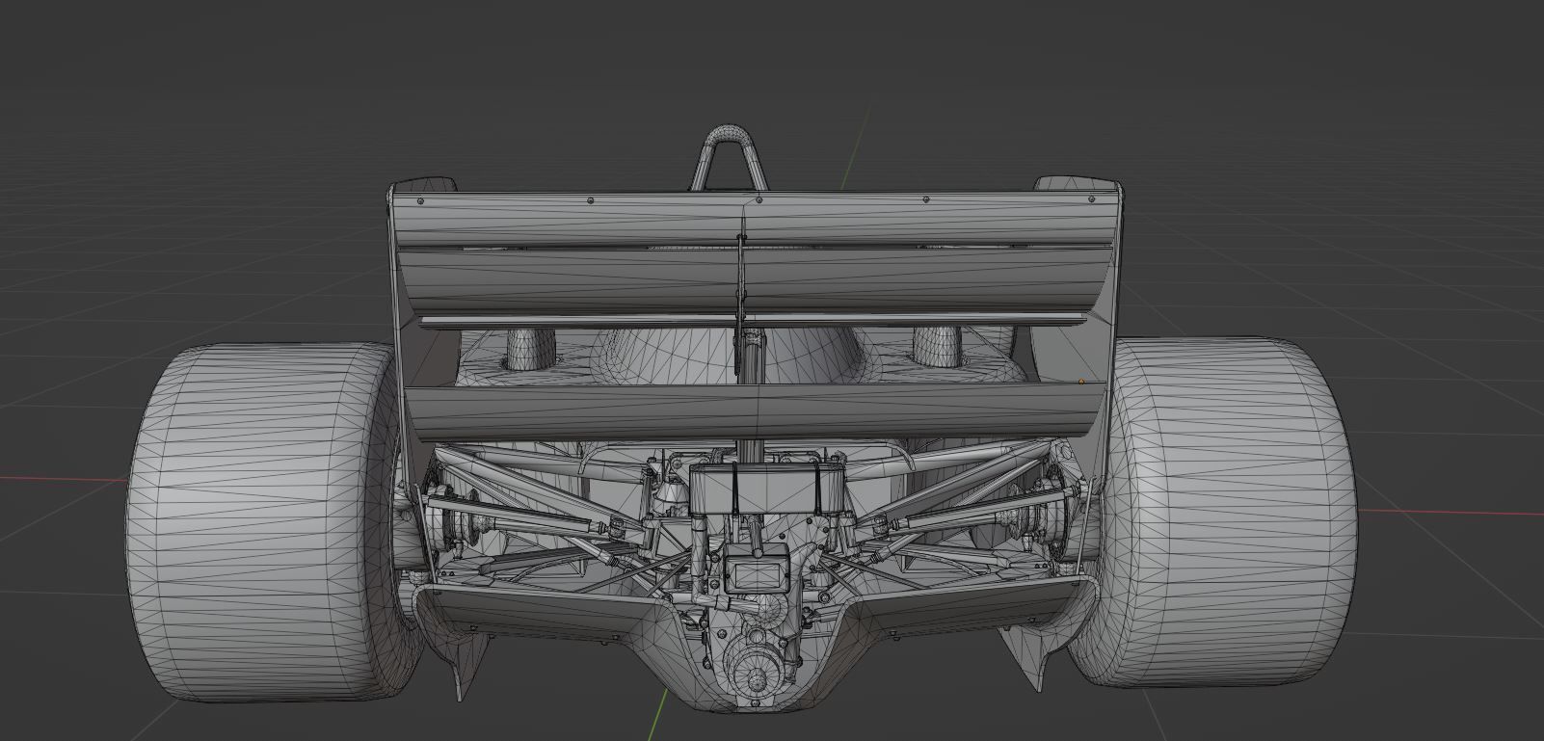The image size is (1544, 741).
Task: Select the right exhaust pipe outlet
Action: tap(939, 348)
